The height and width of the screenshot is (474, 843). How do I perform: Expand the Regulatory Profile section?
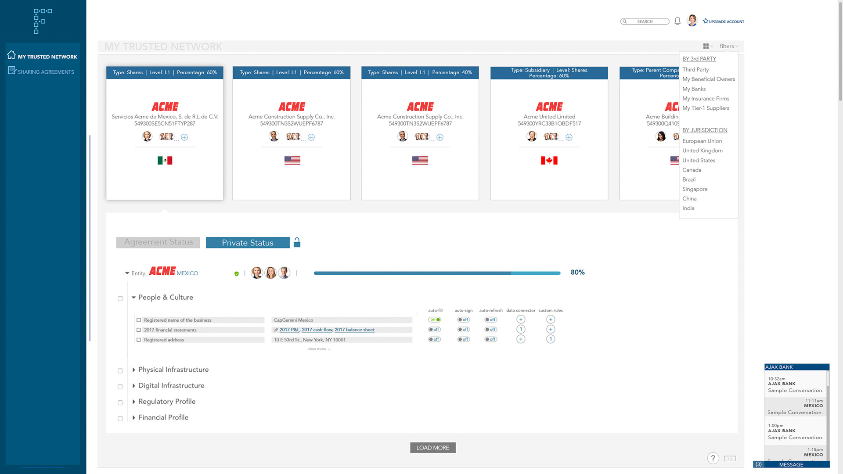tap(134, 402)
